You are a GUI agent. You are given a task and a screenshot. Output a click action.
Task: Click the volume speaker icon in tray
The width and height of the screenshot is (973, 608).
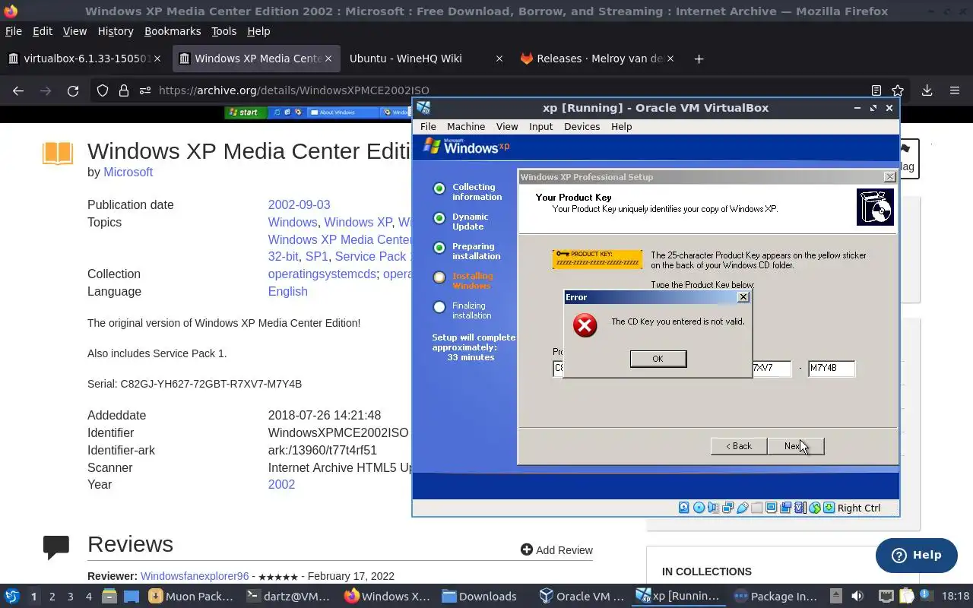pos(857,597)
